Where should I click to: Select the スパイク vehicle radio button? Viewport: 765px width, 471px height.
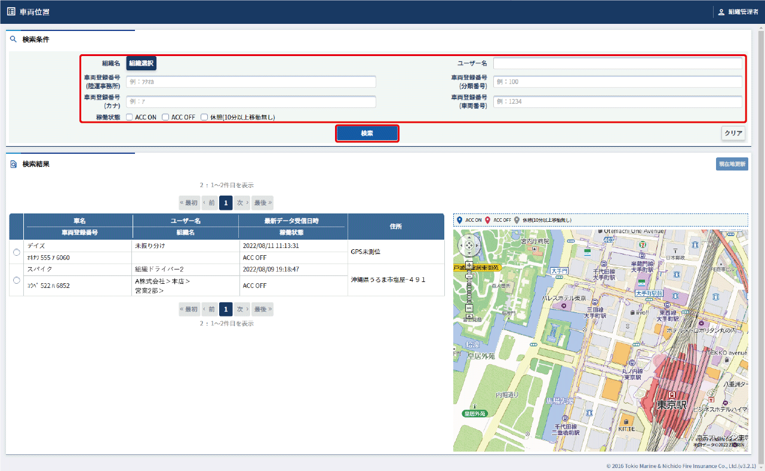pyautogui.click(x=16, y=280)
